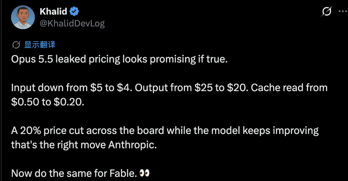Click the text 'Output from $25 to $20.'
This screenshot has height=181, width=348.
click(x=191, y=88)
